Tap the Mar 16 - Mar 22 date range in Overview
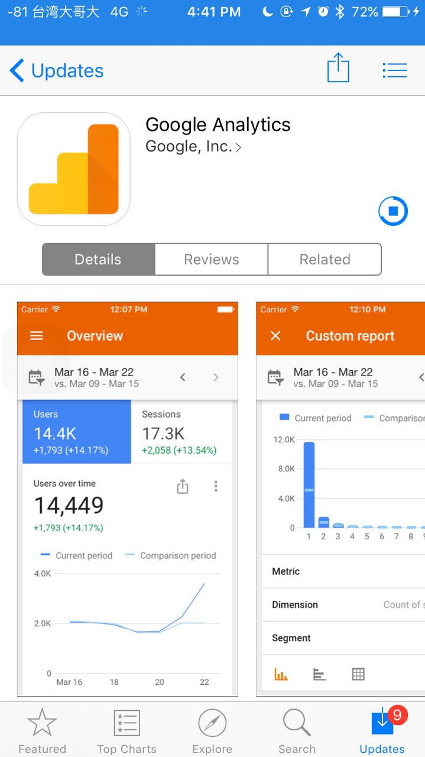 point(94,372)
